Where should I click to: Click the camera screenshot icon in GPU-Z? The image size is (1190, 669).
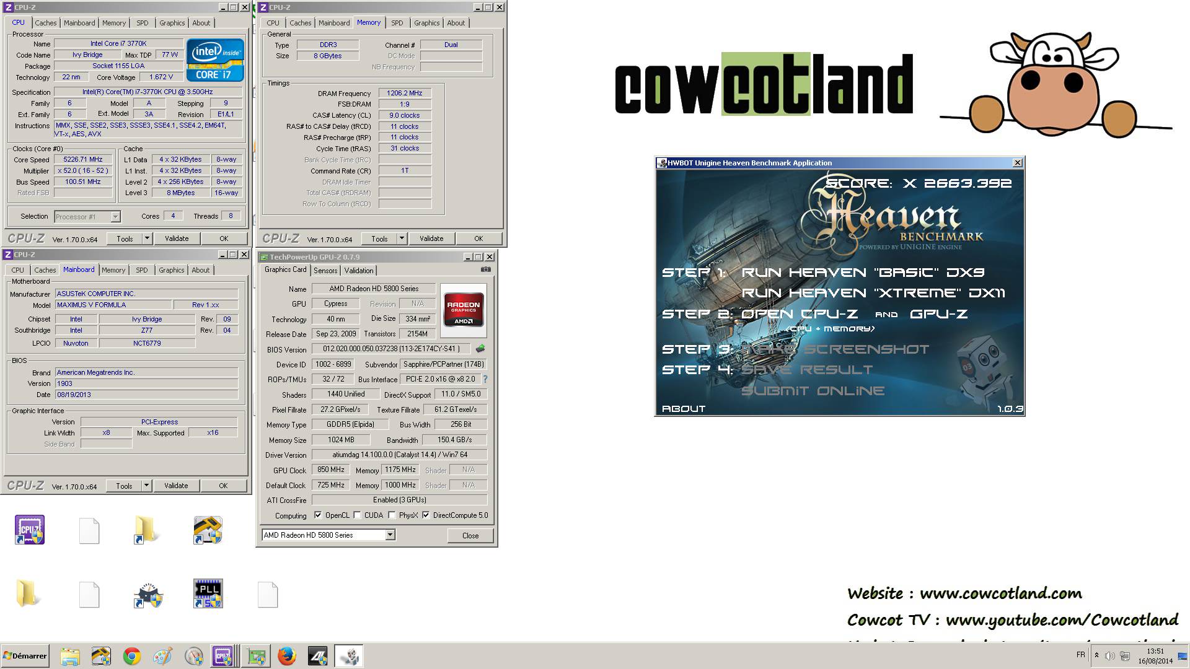(486, 269)
